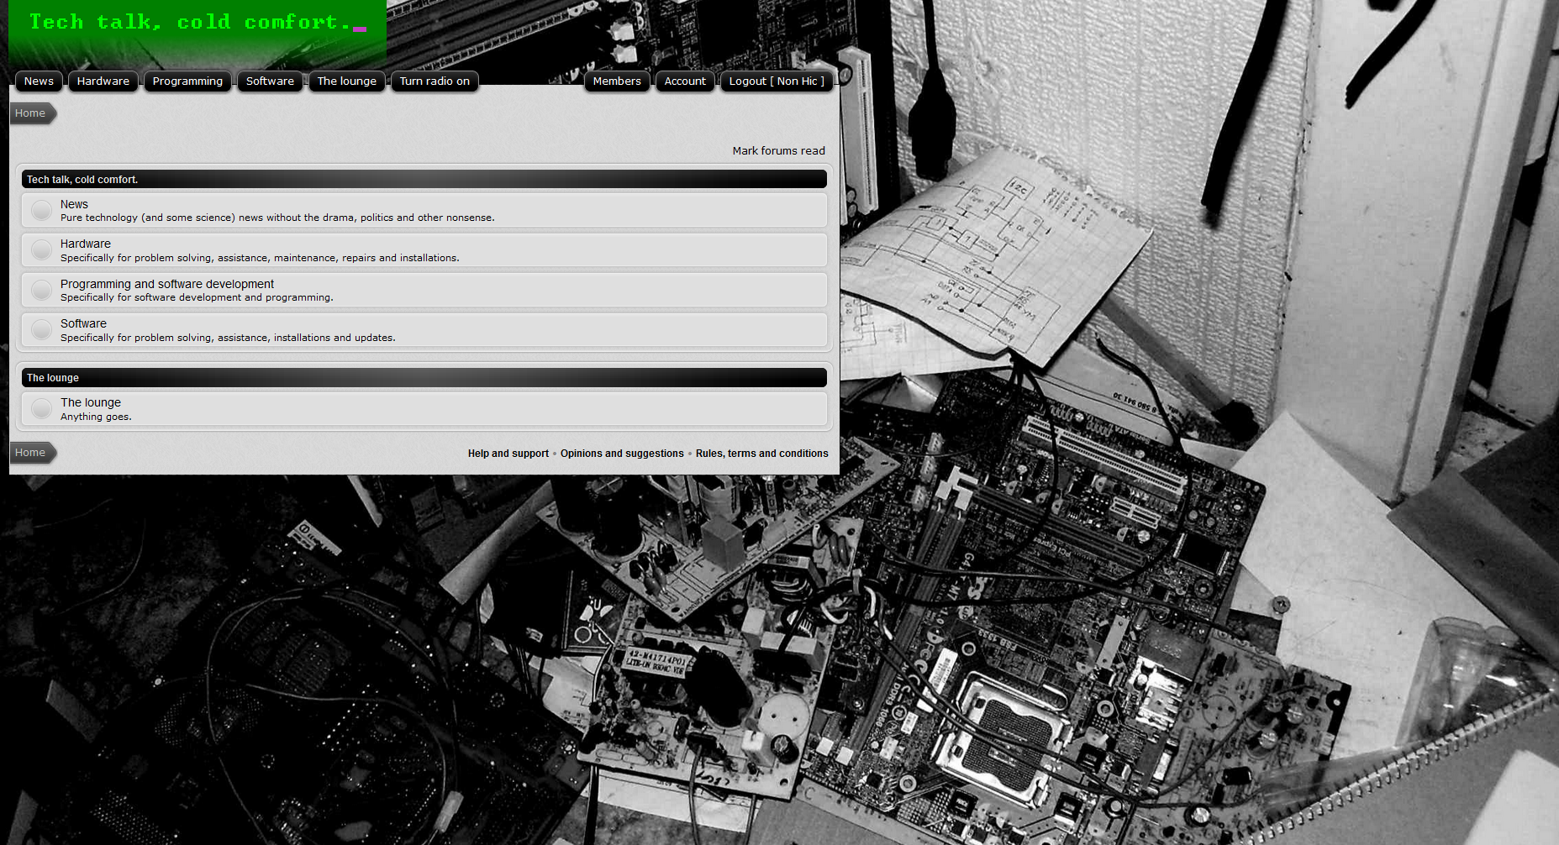Open The lounge forum title link
Screen dimensions: 1559x845
tap(91, 402)
